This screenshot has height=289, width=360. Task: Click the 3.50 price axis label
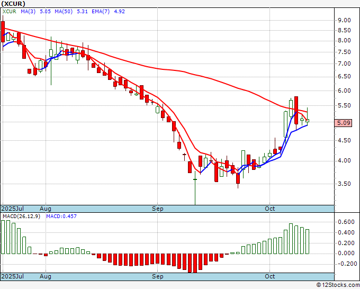(x=344, y=184)
